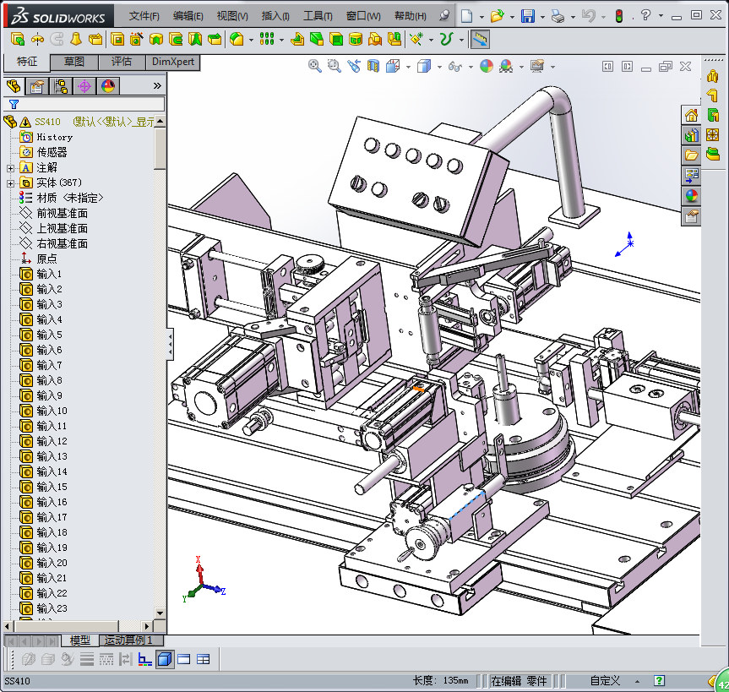The width and height of the screenshot is (729, 692).
Task: Click the Rebuild traffic light icon
Action: [618, 16]
